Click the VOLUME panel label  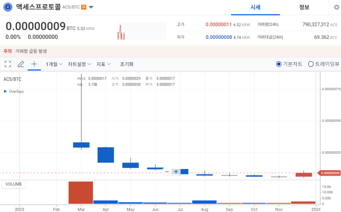pyautogui.click(x=14, y=184)
